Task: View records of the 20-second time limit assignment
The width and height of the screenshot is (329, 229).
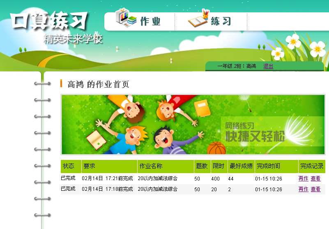Action: click(x=315, y=190)
